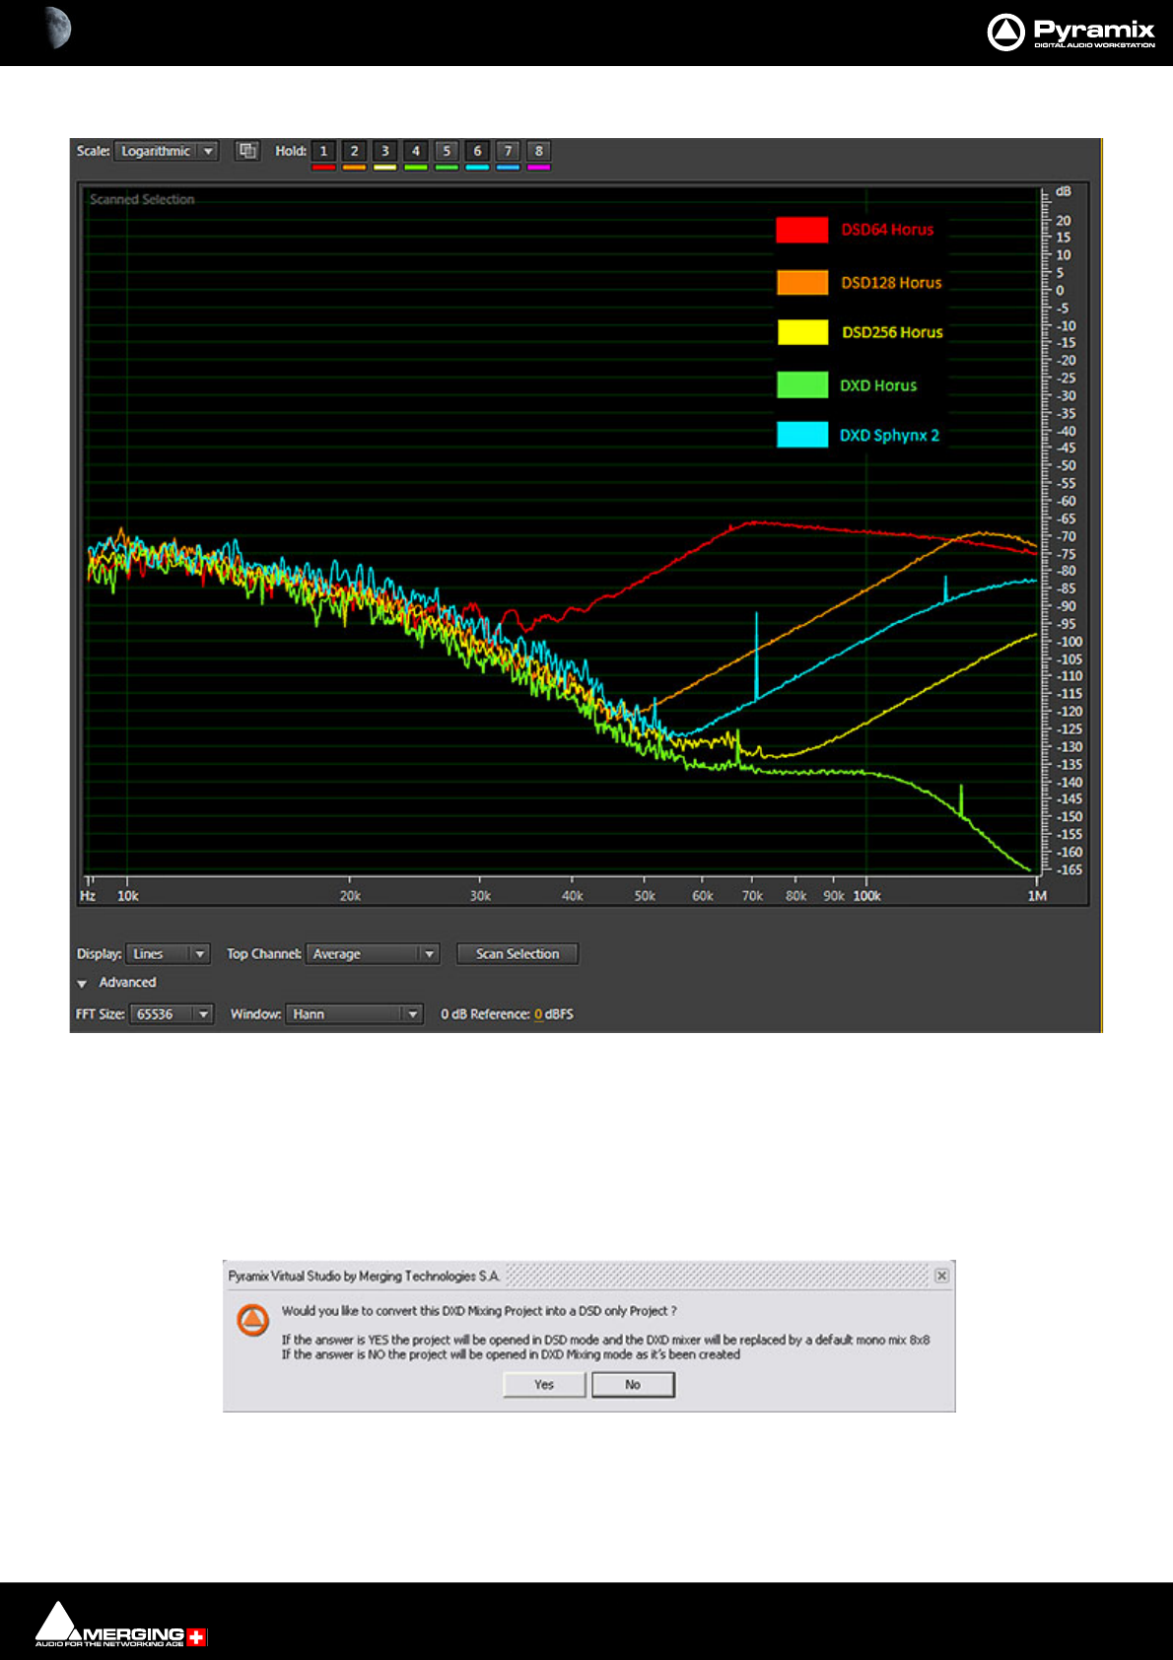Open the Scale Logarithmic dropdown
1173x1660 pixels.
[166, 151]
